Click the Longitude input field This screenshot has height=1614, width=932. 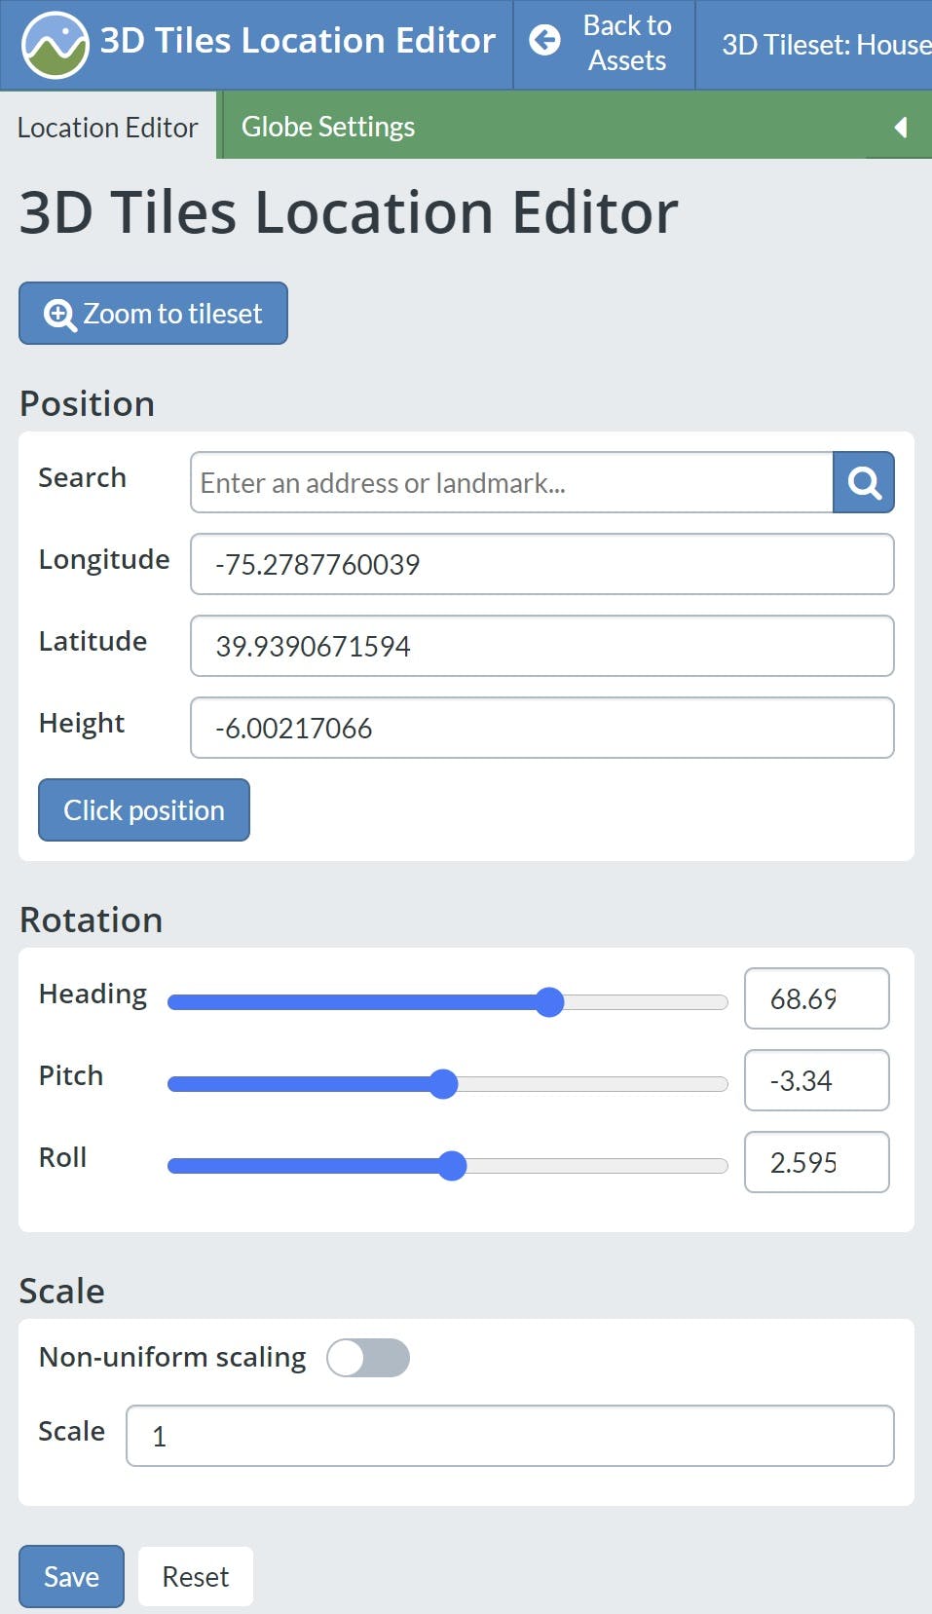pyautogui.click(x=541, y=564)
